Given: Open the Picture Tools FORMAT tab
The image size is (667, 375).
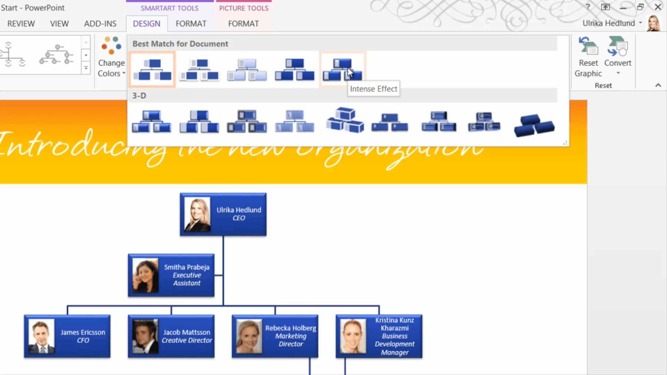Looking at the screenshot, I should 243,24.
